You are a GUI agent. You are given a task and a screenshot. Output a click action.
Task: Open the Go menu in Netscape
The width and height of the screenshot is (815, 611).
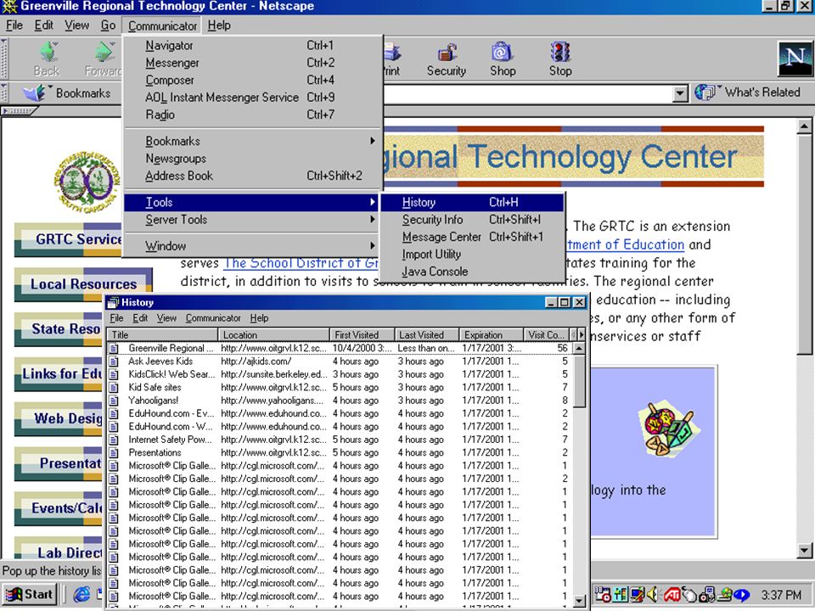[108, 25]
